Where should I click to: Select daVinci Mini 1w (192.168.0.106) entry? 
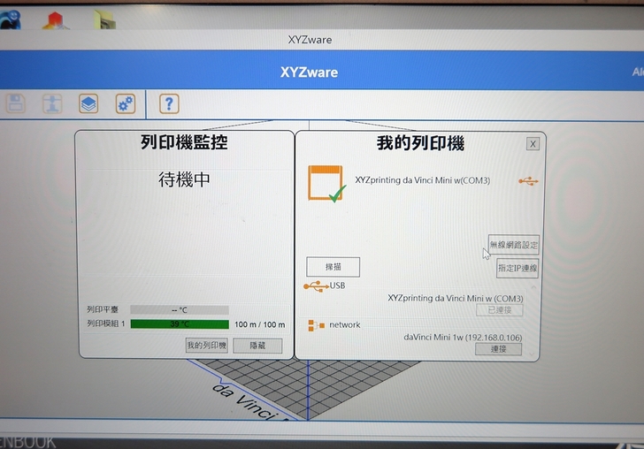point(463,338)
